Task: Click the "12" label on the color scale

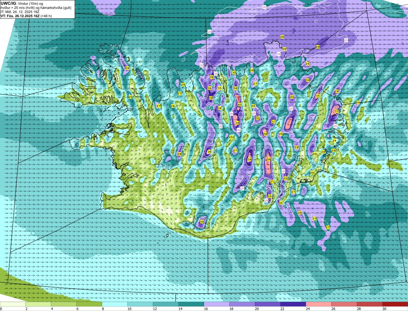Action: [x=155, y=309]
